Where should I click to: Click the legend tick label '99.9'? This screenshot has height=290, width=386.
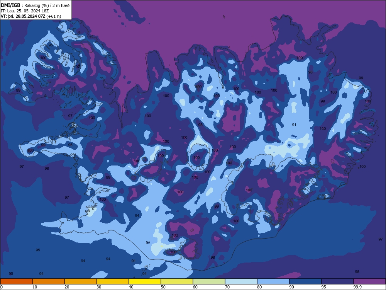(357, 287)
